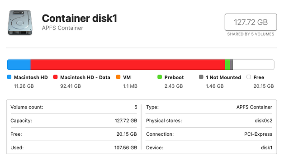Click the Shared by 5 Volumes label
Screen dimensions: 284x166
pyautogui.click(x=251, y=34)
